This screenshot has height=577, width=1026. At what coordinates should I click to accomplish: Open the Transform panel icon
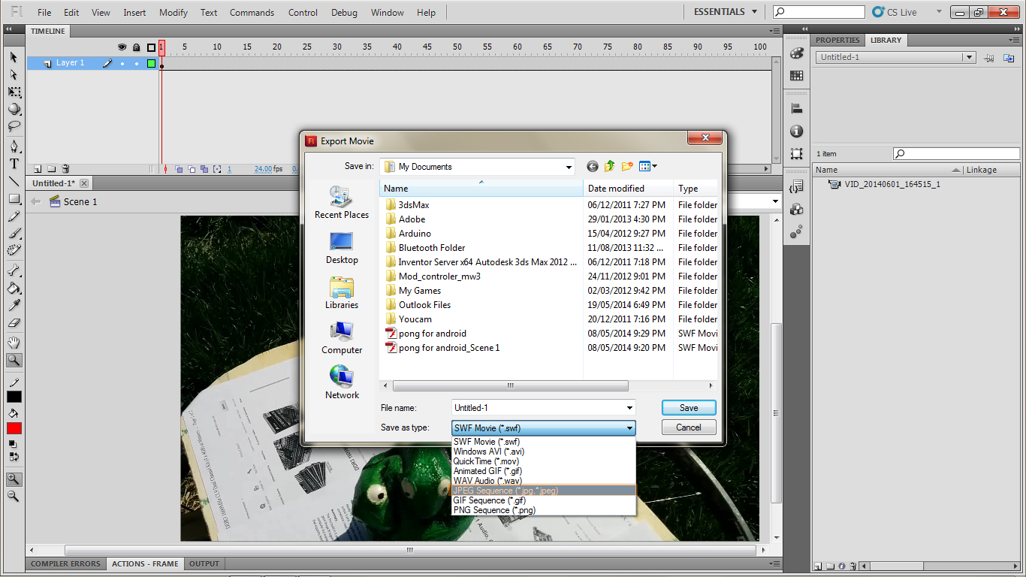(797, 154)
